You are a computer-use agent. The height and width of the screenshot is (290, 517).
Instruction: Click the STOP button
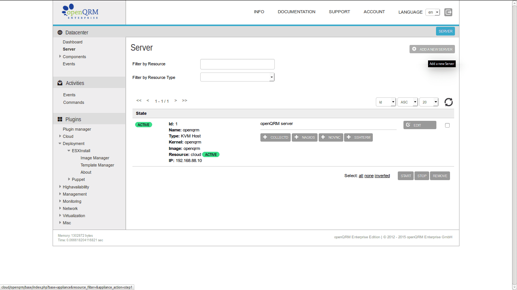tap(422, 176)
